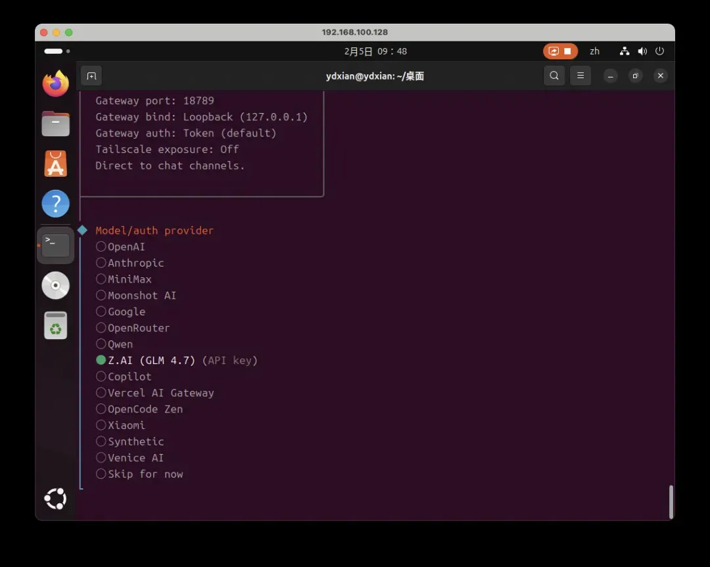Click the Terminal icon in dock
This screenshot has height=567, width=710.
pyautogui.click(x=56, y=245)
